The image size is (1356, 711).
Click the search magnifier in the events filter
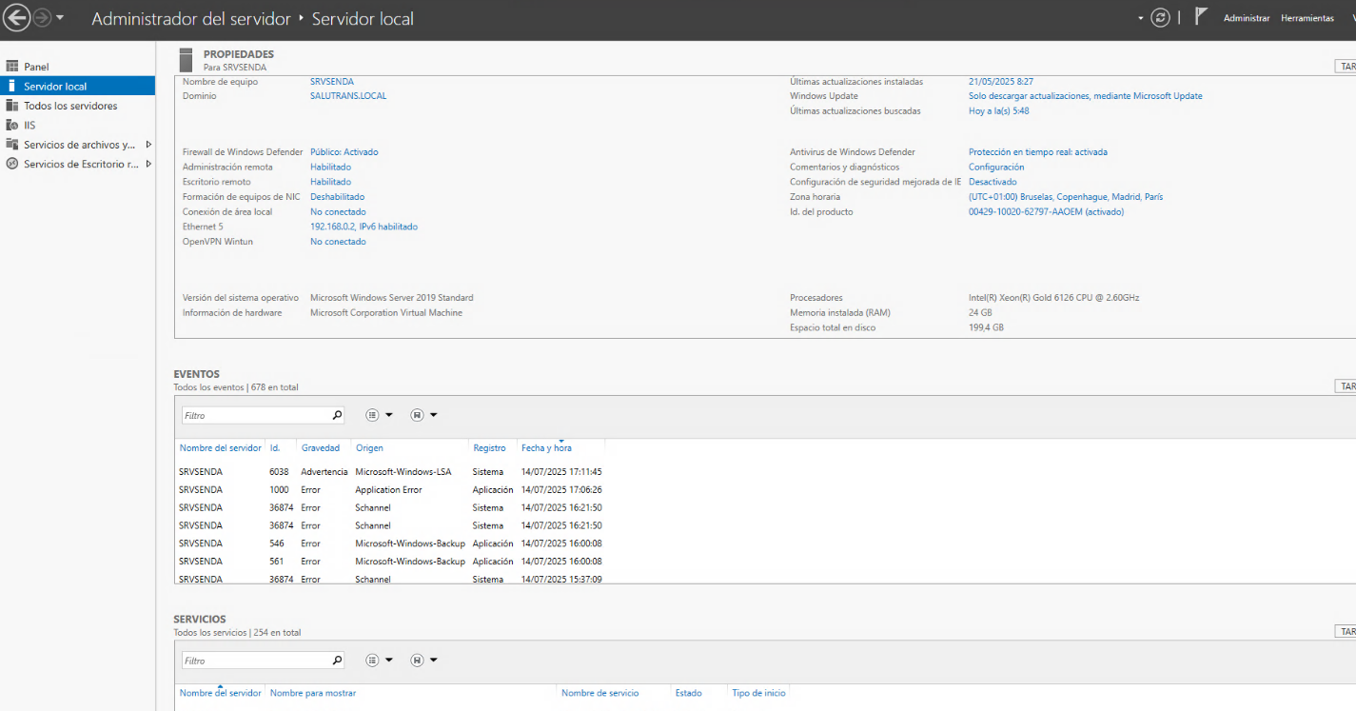point(337,416)
